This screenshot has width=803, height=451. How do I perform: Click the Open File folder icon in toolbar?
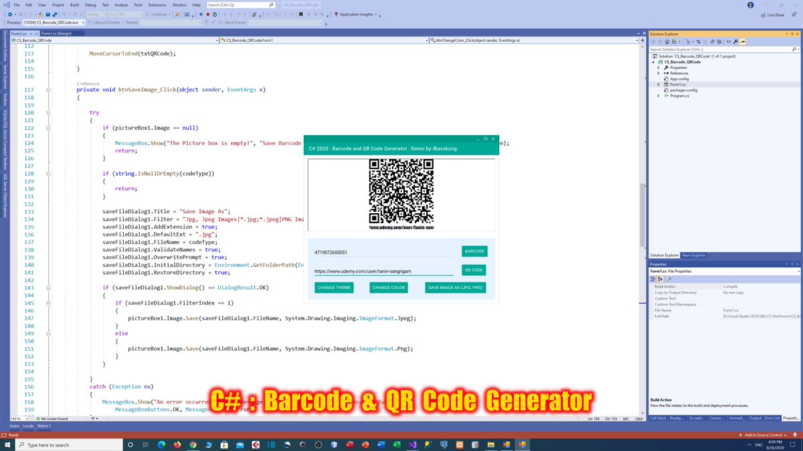click(x=41, y=14)
